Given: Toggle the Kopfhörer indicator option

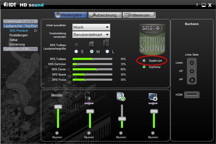Looking at the screenshot, I should (x=144, y=67).
